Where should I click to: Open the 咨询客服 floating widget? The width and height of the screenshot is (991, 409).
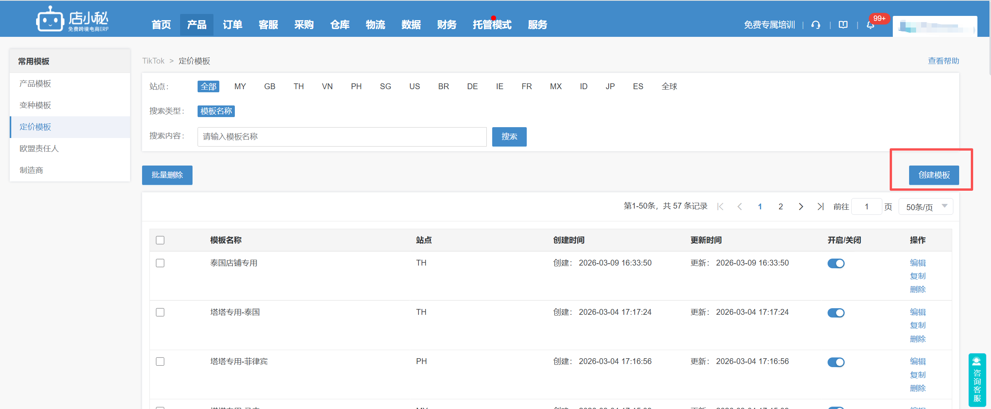pos(977,380)
